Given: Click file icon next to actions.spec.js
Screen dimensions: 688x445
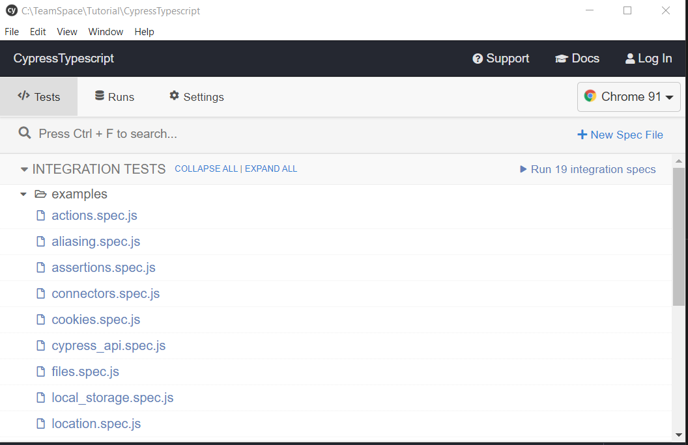Looking at the screenshot, I should [x=41, y=215].
